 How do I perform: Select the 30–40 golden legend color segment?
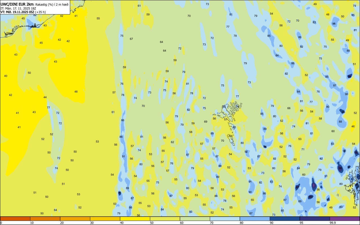[x=105, y=219]
